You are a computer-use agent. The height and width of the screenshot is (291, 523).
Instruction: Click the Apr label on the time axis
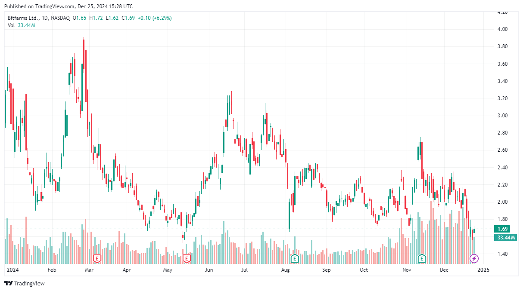point(127,270)
